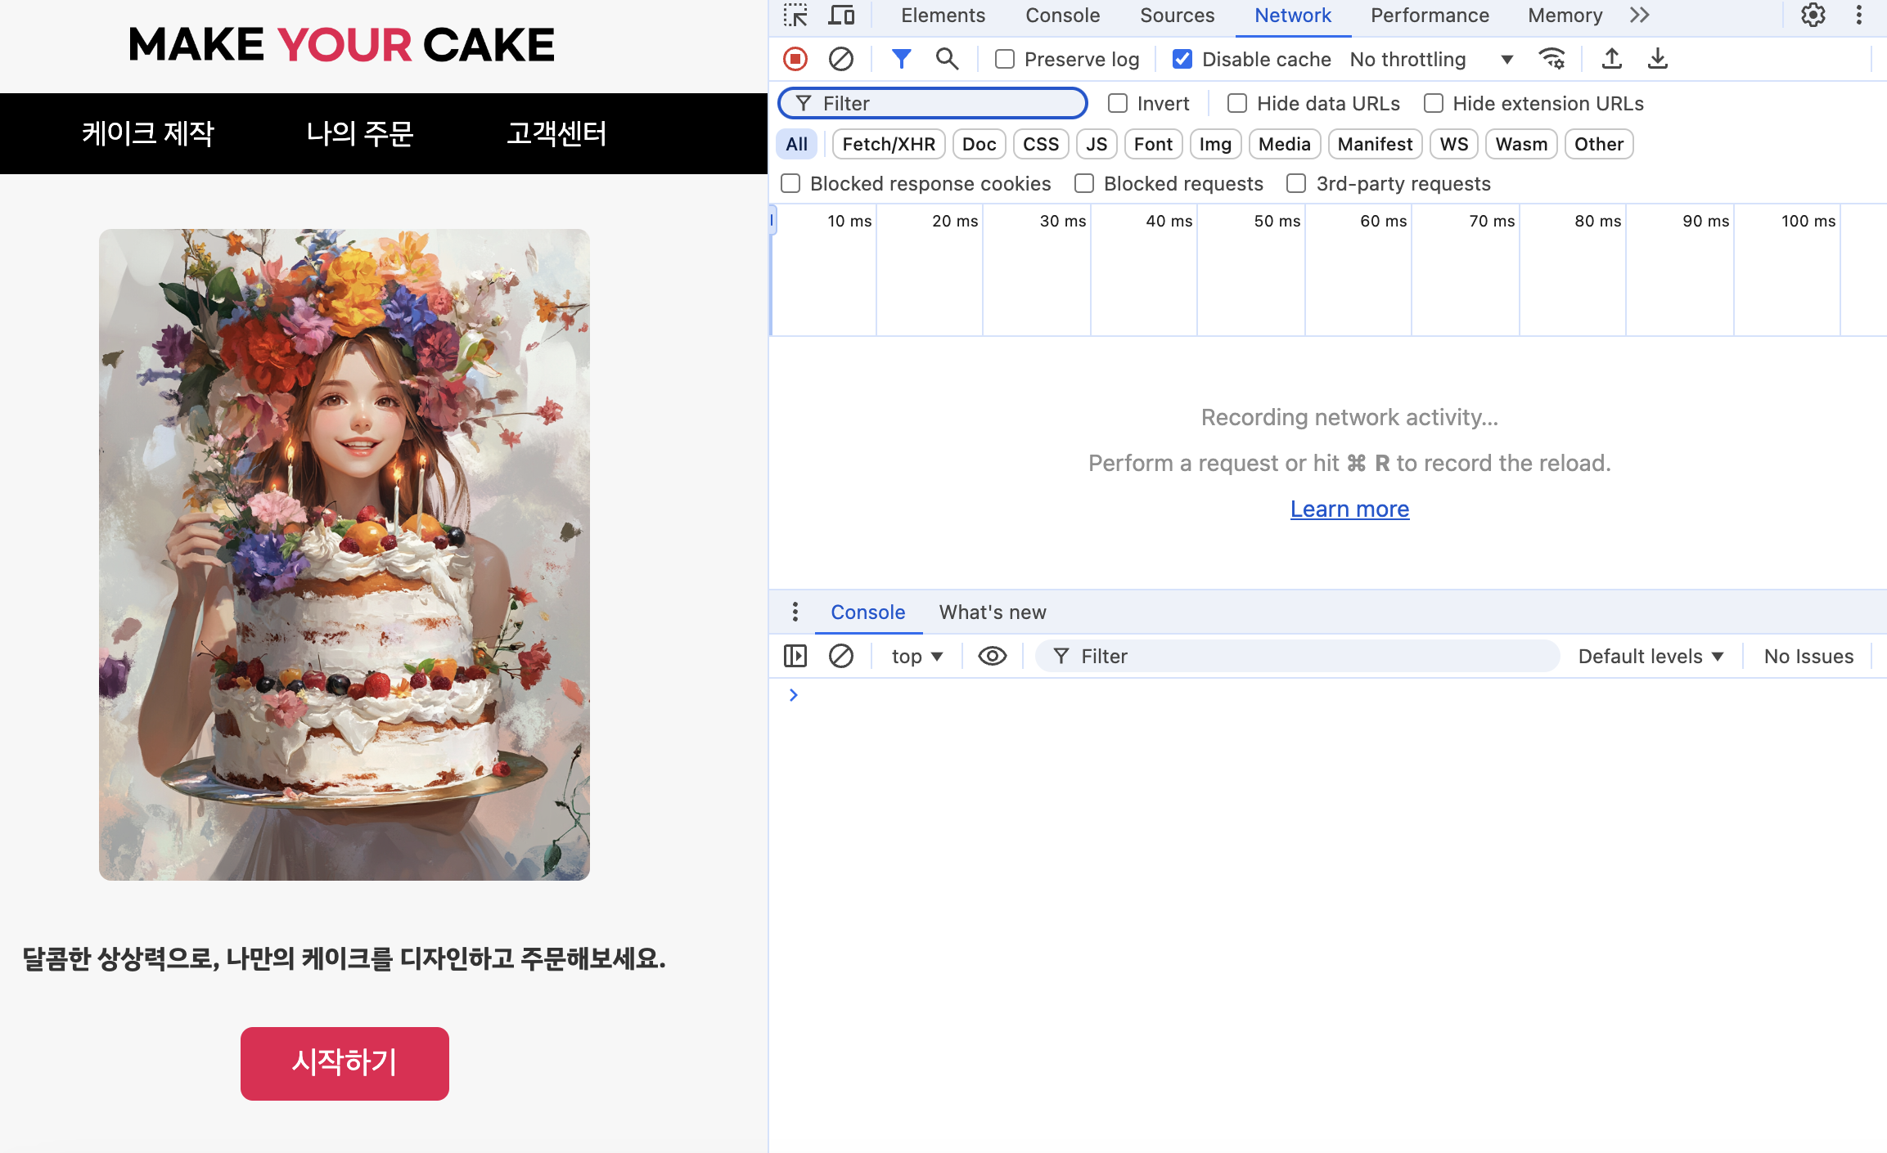
Task: Switch to the Elements tab
Action: point(943,16)
